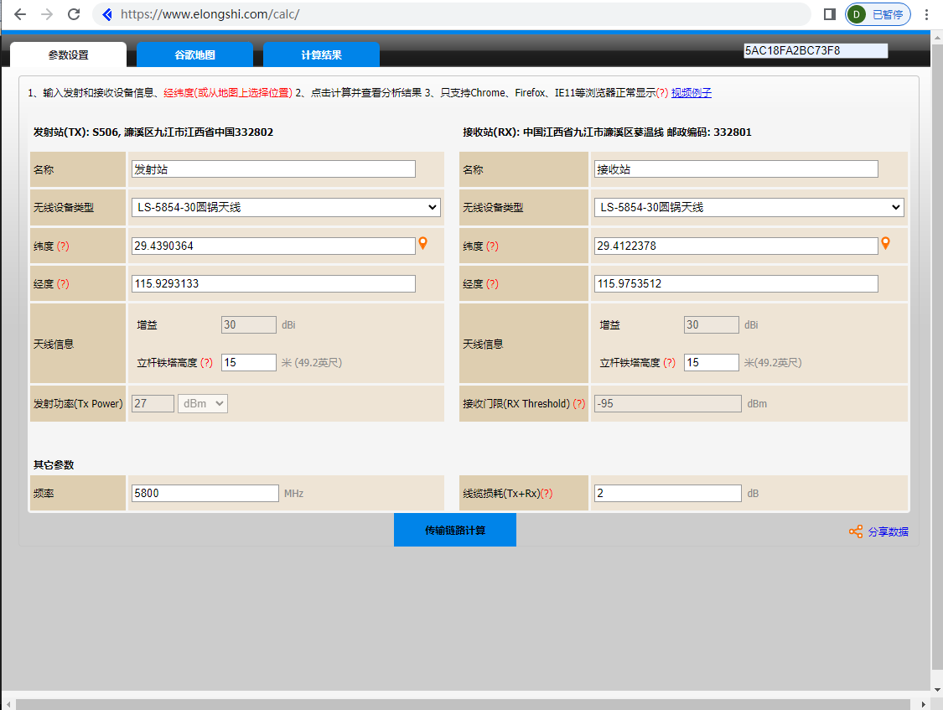Click the orange map pin beside TX latitude
The image size is (943, 710).
(x=423, y=243)
